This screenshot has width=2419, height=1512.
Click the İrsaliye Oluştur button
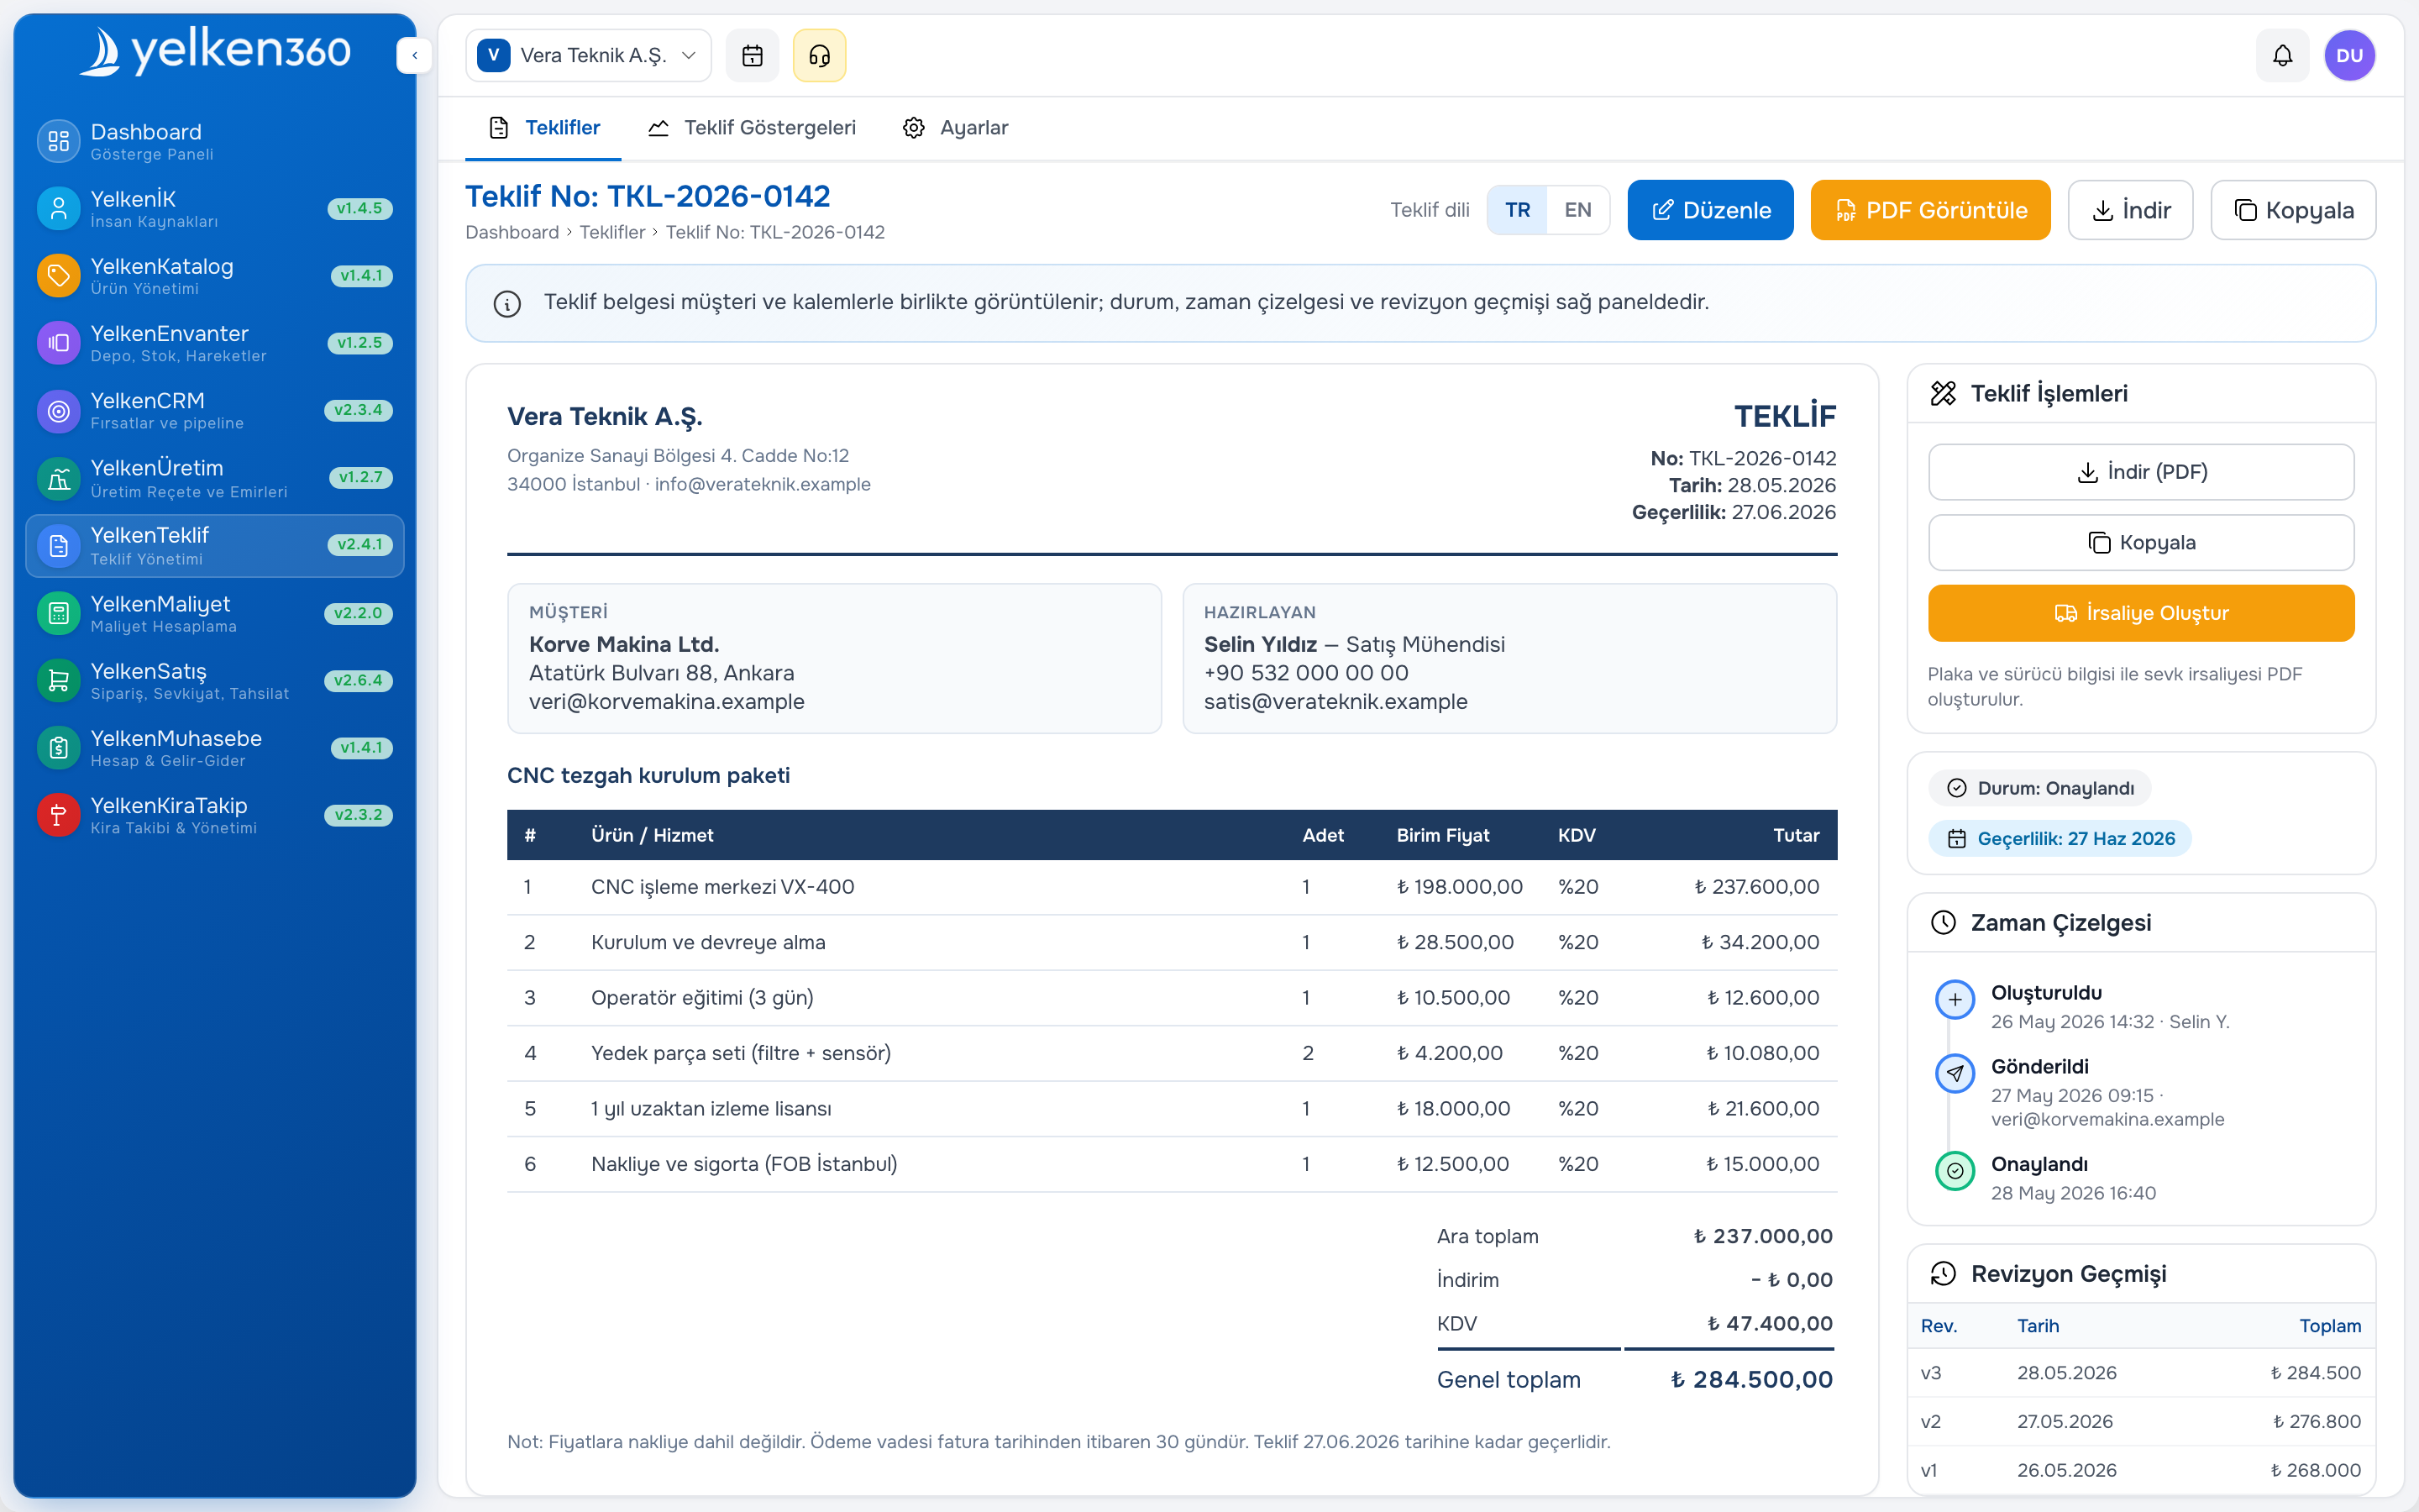click(x=2140, y=613)
